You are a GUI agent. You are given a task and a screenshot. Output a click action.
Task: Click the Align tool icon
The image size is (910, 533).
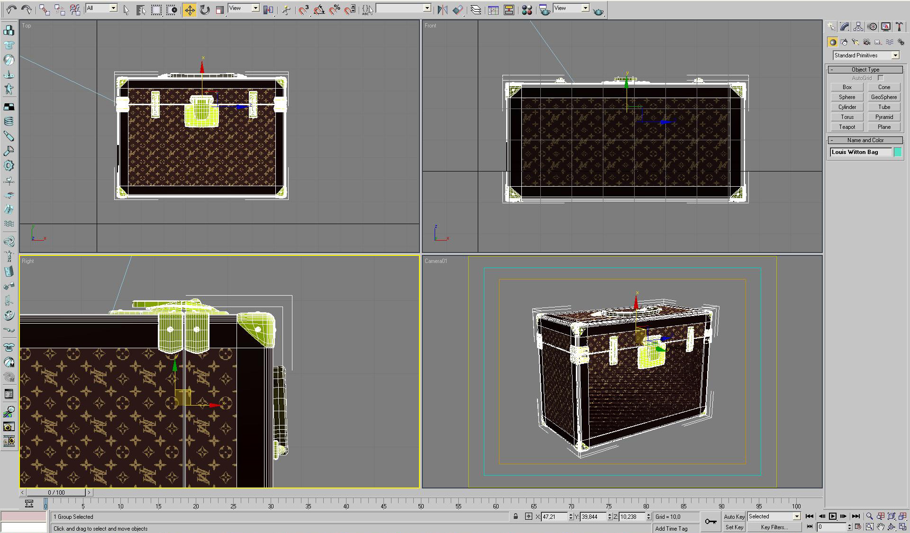click(458, 9)
